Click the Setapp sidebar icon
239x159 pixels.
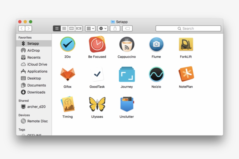point(23,44)
